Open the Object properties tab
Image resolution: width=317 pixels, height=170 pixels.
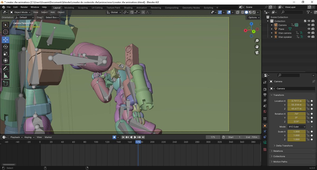(x=265, y=126)
